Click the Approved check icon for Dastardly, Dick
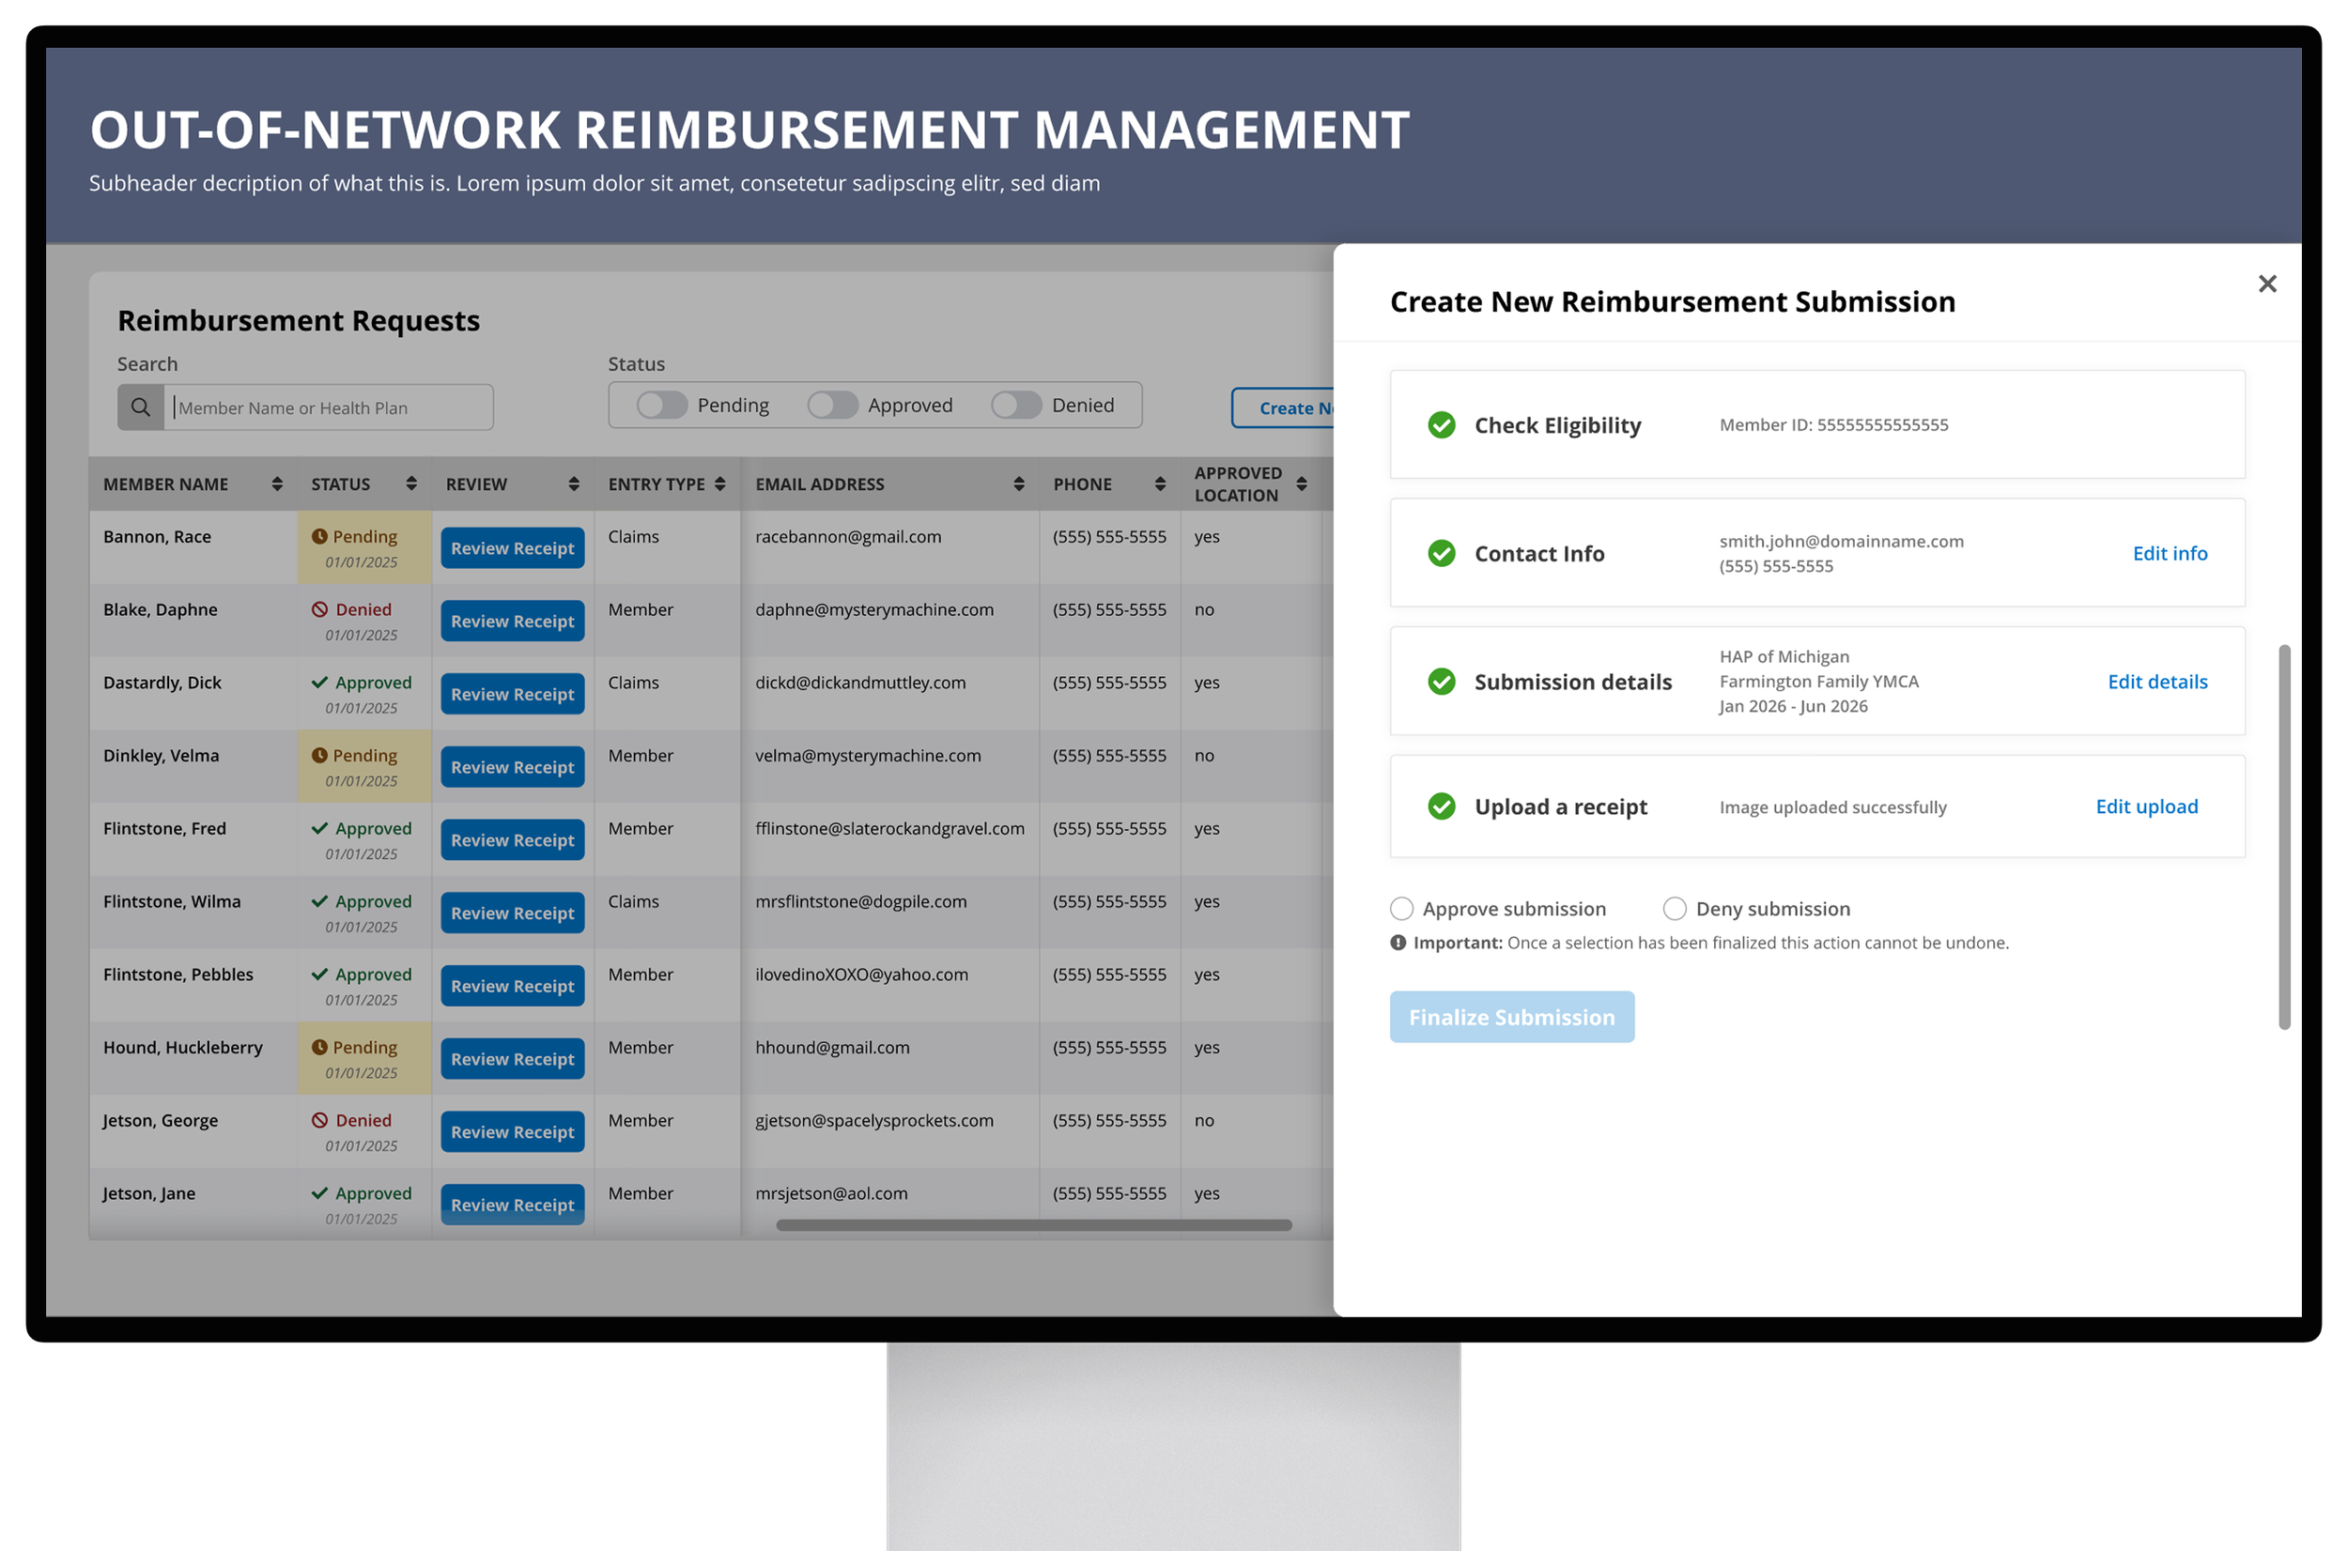 point(319,683)
